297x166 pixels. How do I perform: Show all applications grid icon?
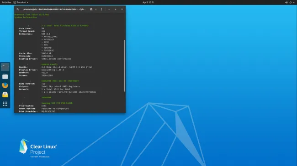tap(5, 104)
